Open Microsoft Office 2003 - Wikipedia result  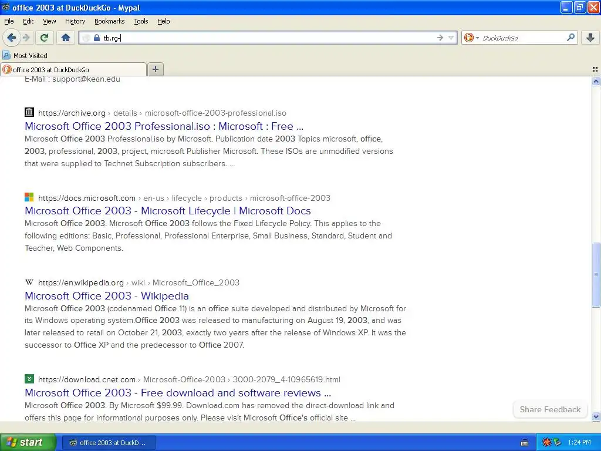point(107,296)
